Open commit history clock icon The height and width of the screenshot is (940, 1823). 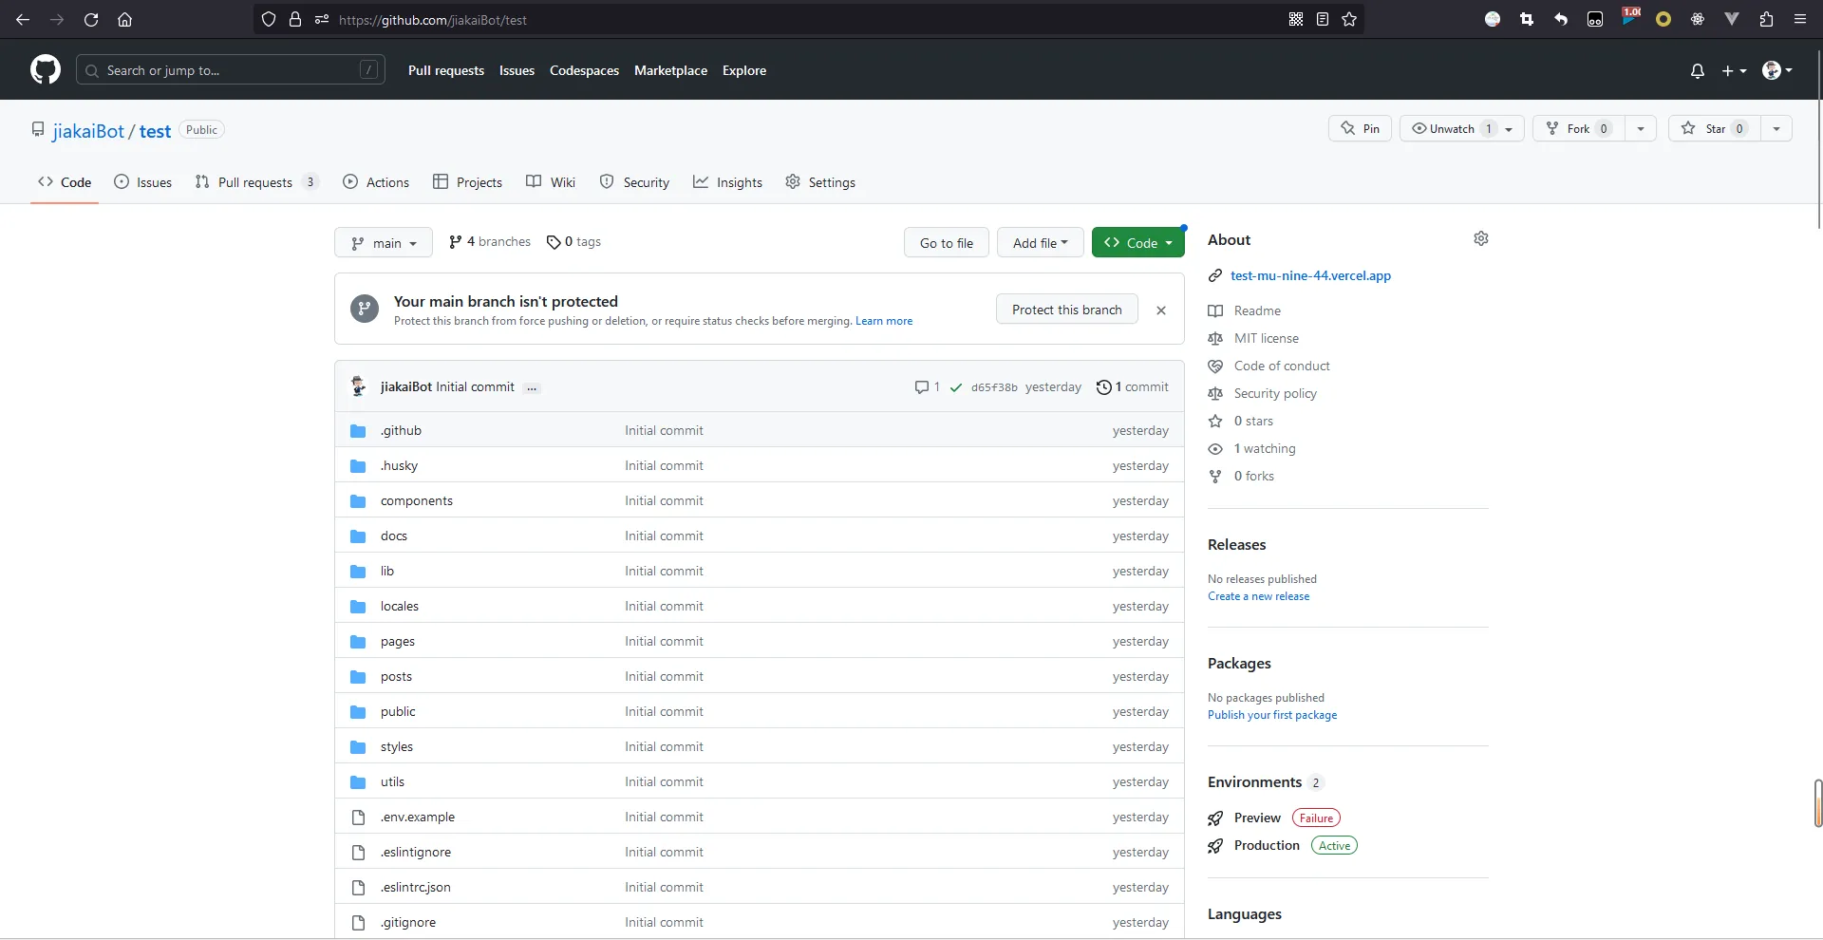[1132, 387]
